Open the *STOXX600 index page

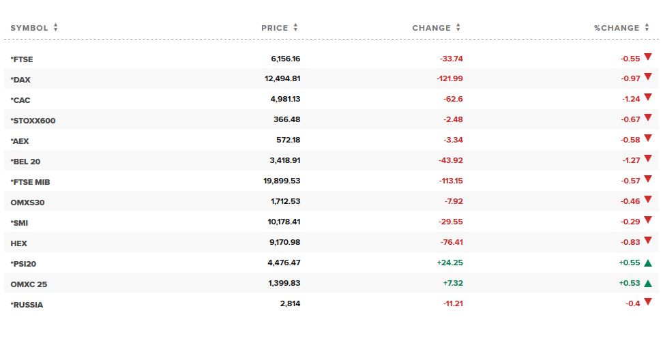[x=33, y=121]
